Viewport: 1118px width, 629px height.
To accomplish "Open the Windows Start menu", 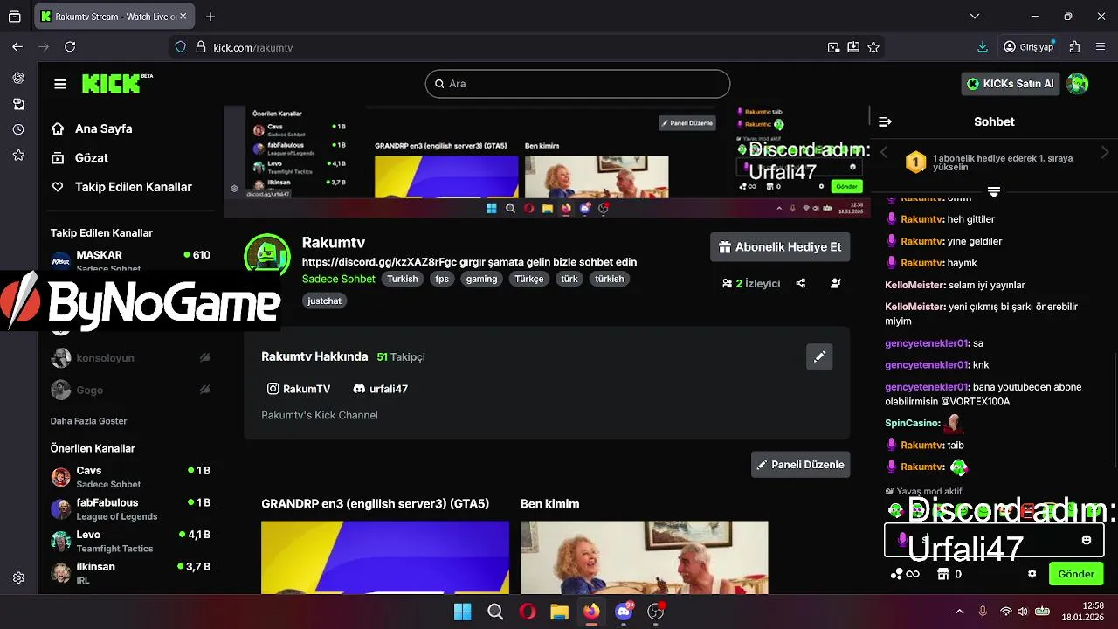I will [x=462, y=612].
